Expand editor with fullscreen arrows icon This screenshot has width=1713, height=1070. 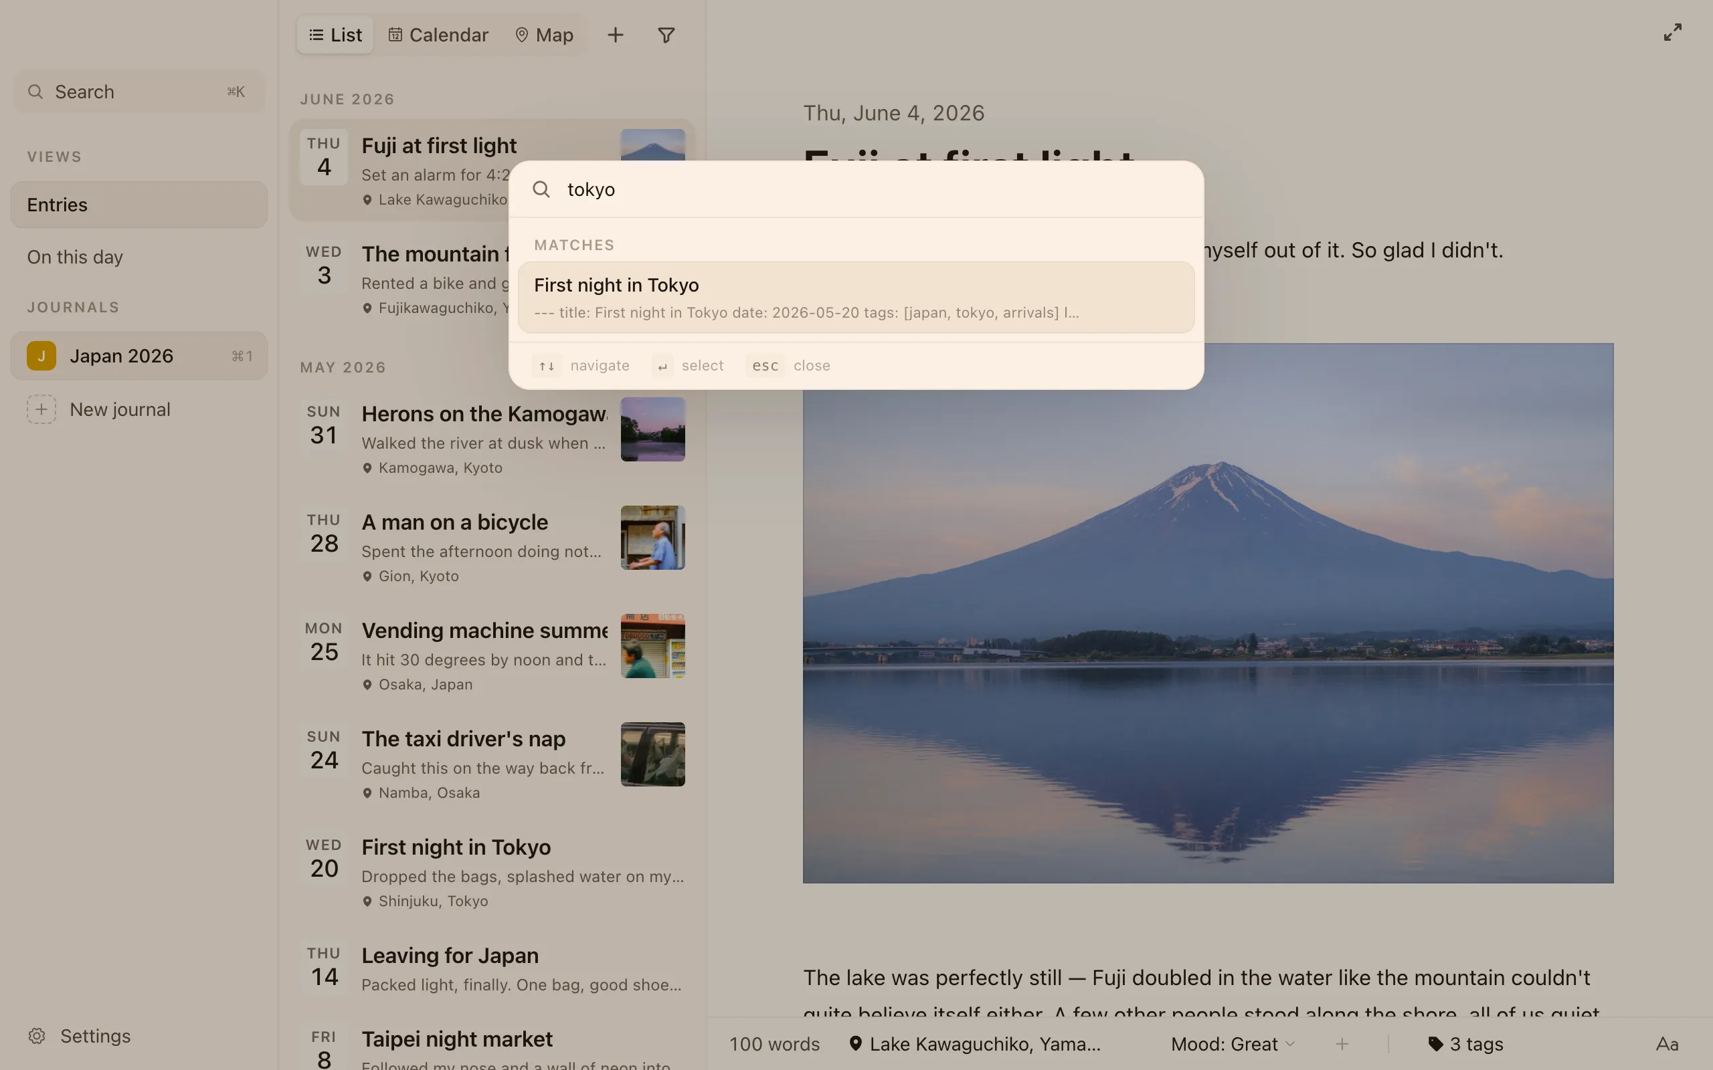[1673, 33]
